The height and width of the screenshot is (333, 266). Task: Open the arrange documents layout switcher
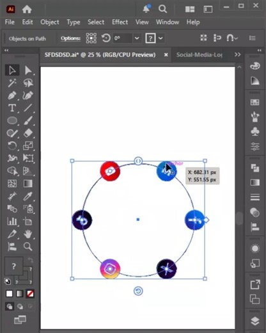[190, 9]
